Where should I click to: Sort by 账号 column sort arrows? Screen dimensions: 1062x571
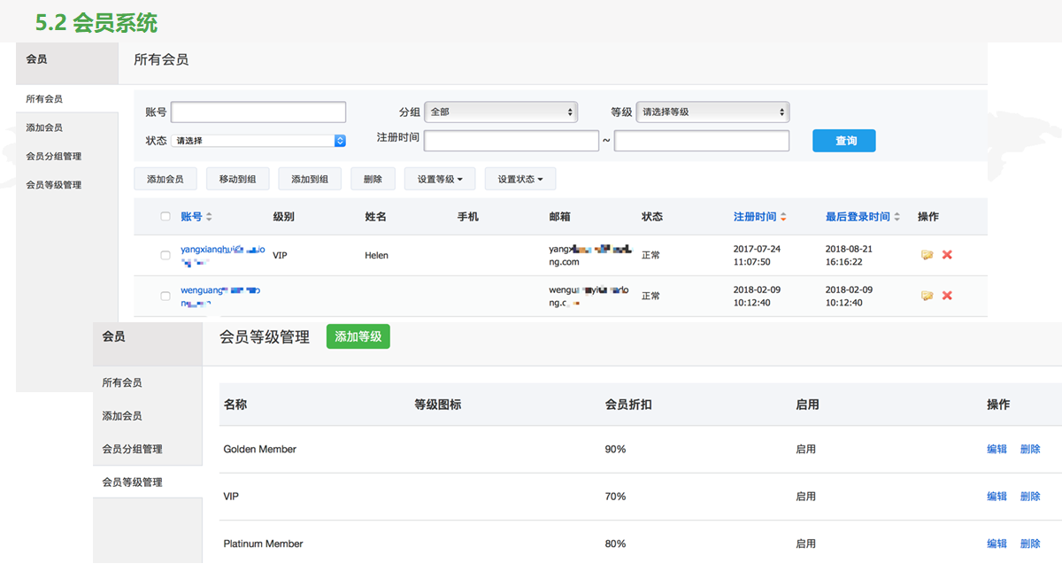[209, 217]
